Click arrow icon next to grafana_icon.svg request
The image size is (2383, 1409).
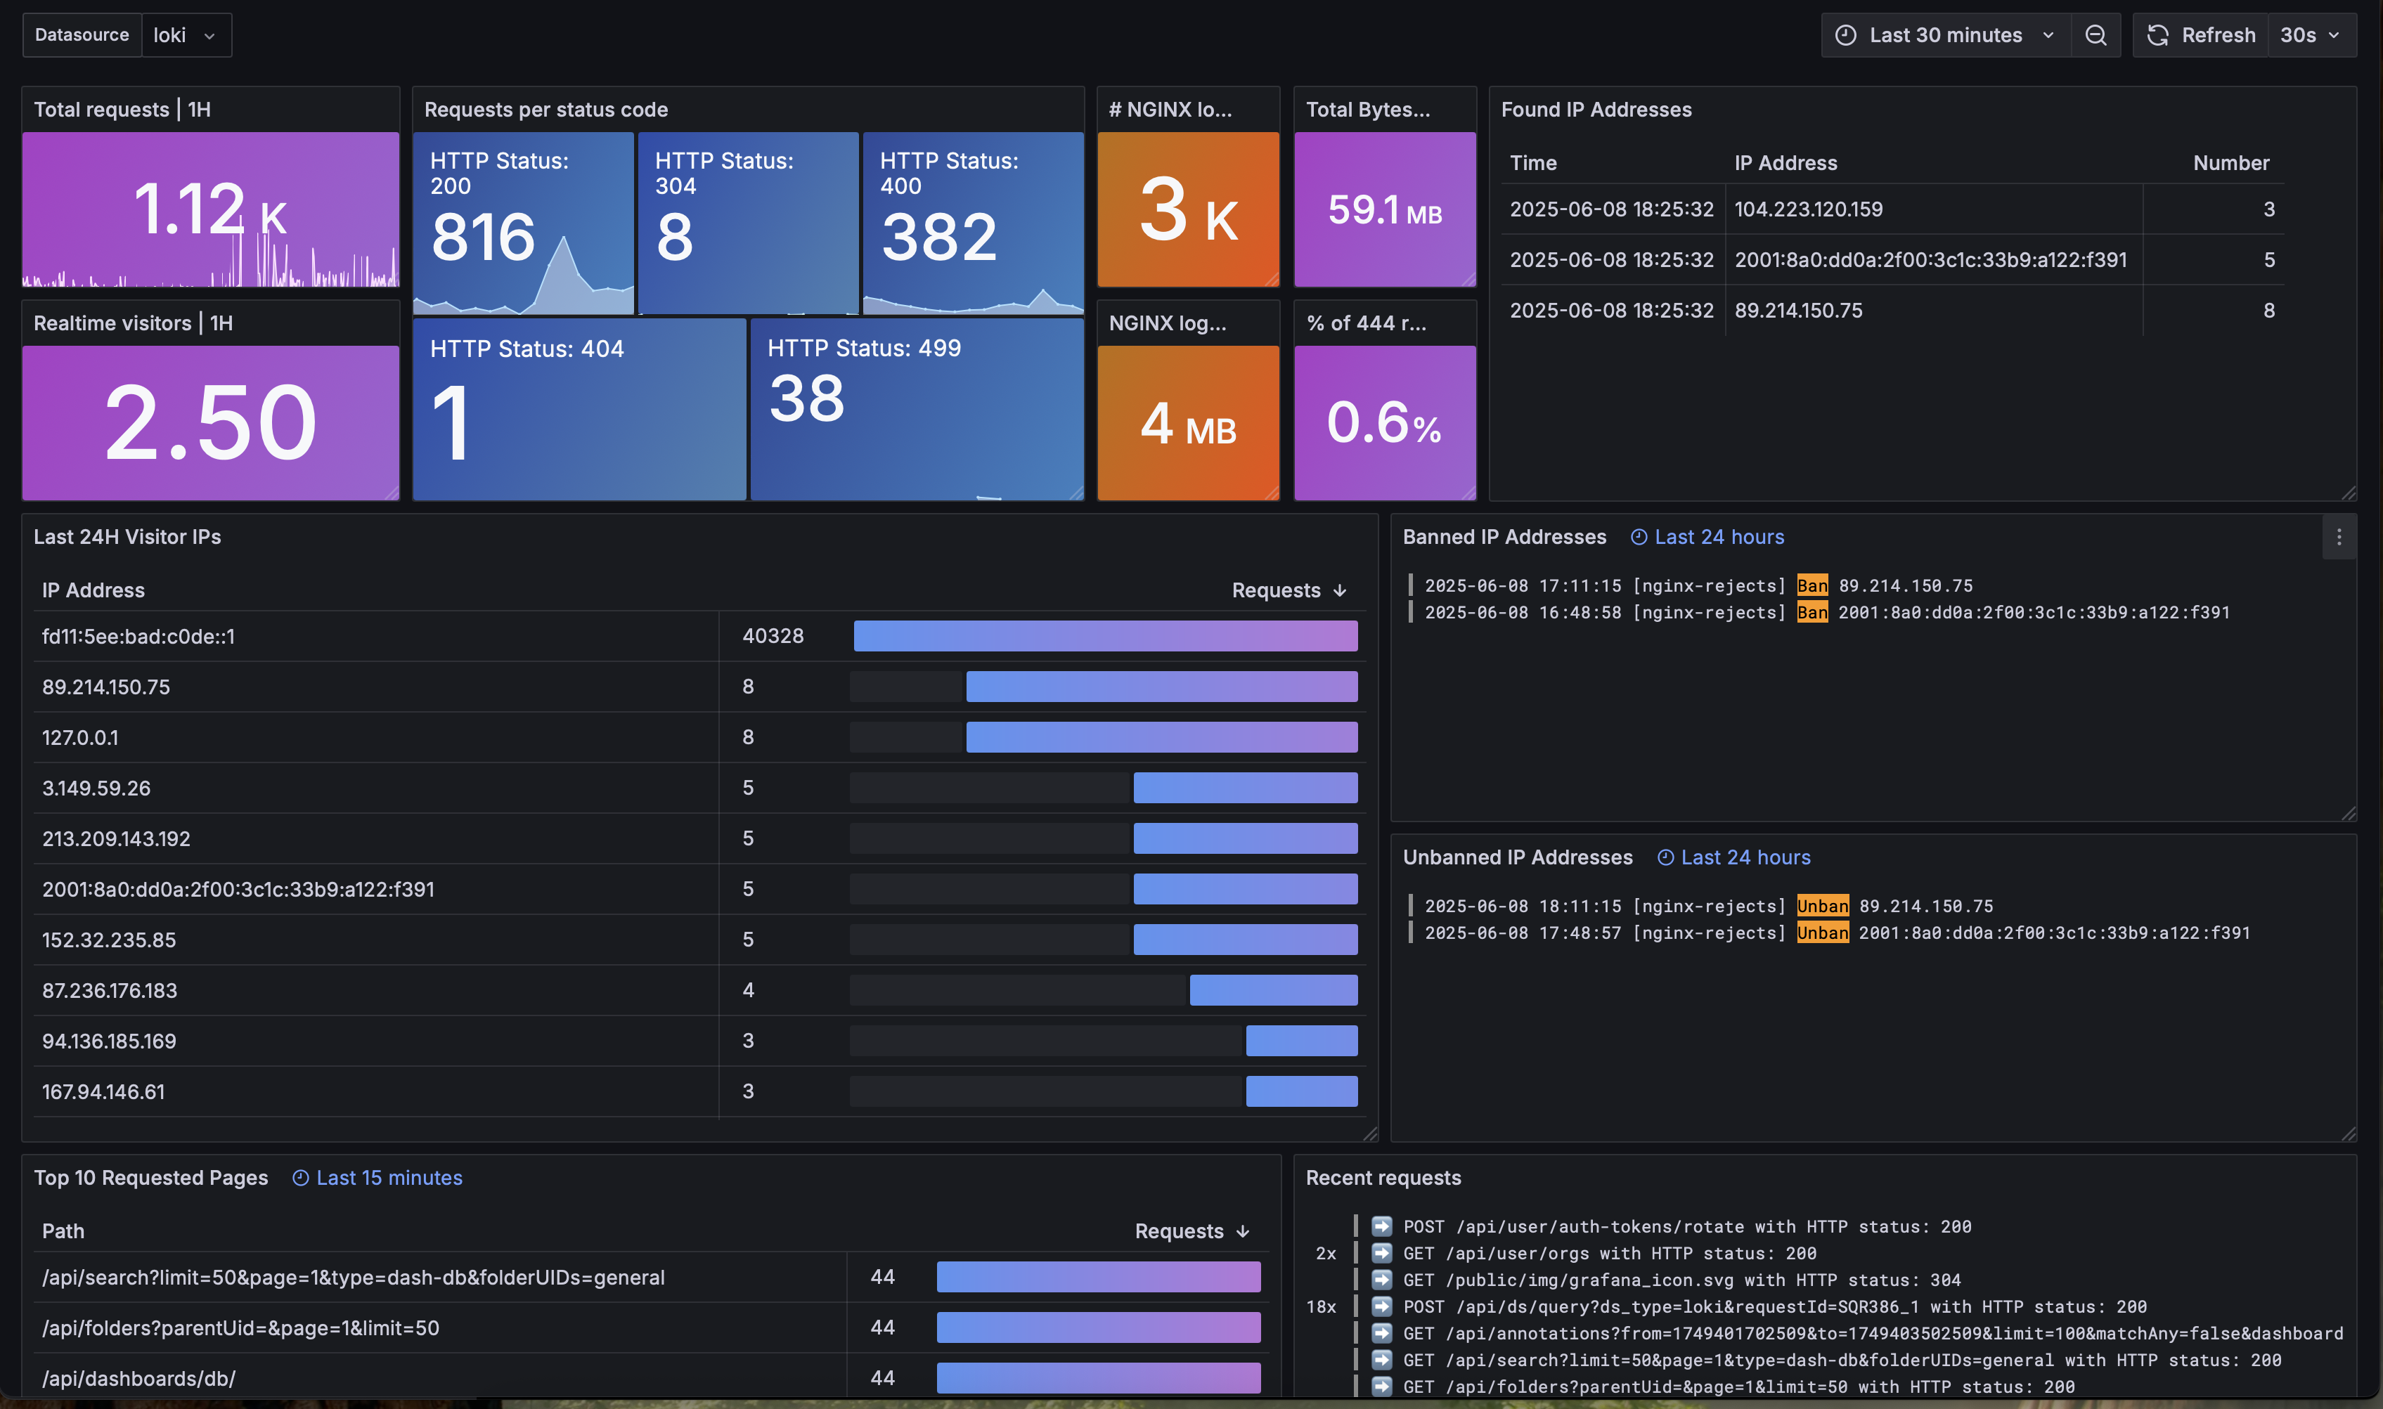(x=1382, y=1279)
